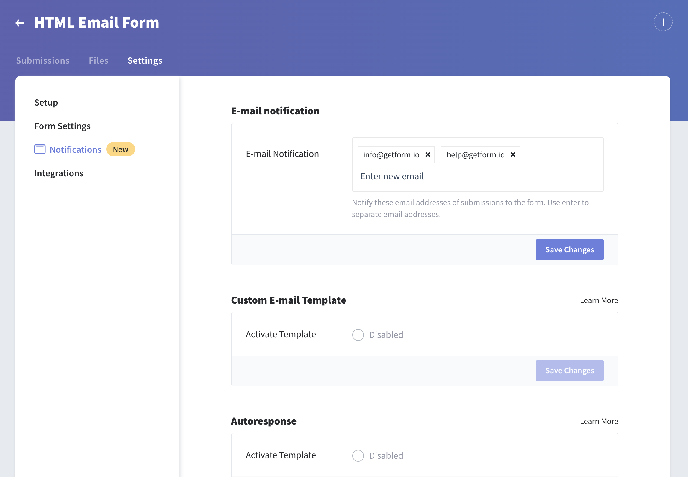Image resolution: width=688 pixels, height=477 pixels.
Task: Remove help@getform.io from notification emails
Action: (x=513, y=154)
